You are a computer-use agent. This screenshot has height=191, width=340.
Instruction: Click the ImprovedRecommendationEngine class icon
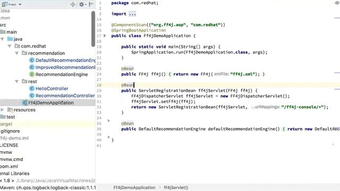(x=32, y=67)
